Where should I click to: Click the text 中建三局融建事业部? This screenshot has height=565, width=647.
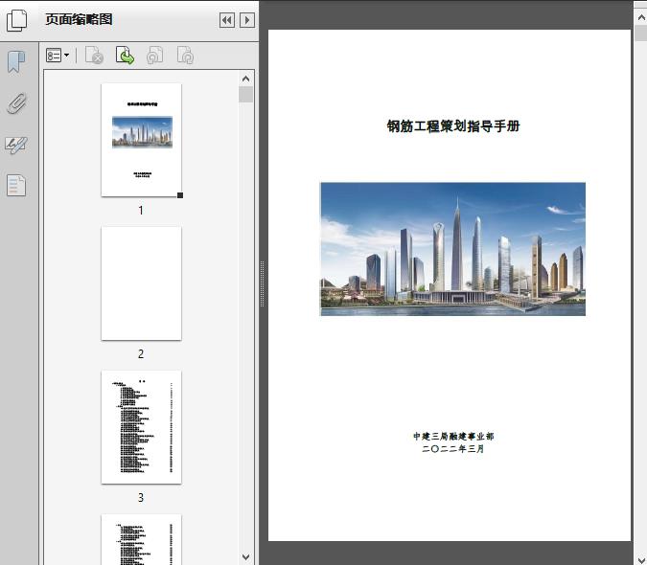(x=453, y=436)
